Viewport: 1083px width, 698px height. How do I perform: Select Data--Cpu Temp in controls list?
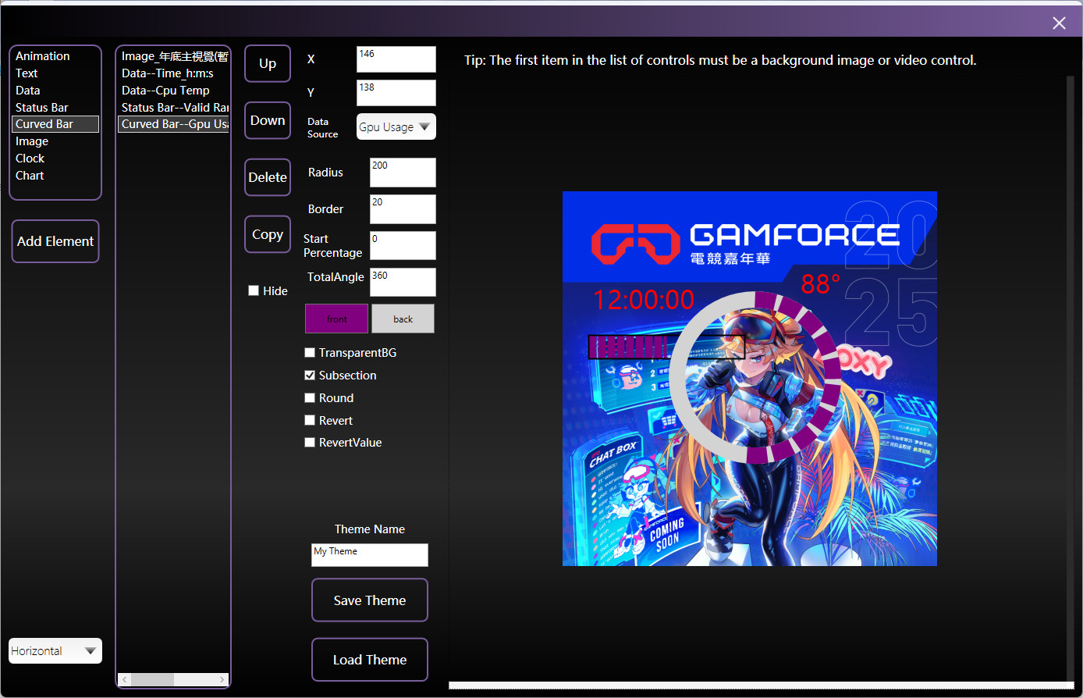pos(165,91)
